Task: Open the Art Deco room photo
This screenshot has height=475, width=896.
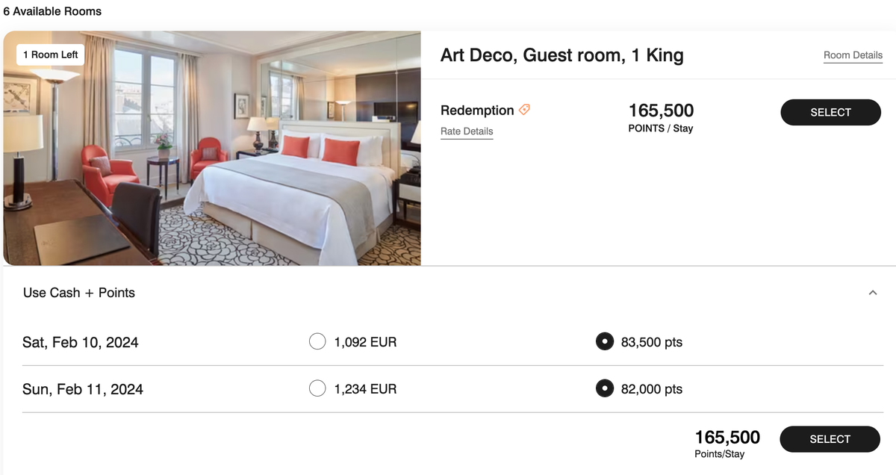Action: [x=212, y=147]
